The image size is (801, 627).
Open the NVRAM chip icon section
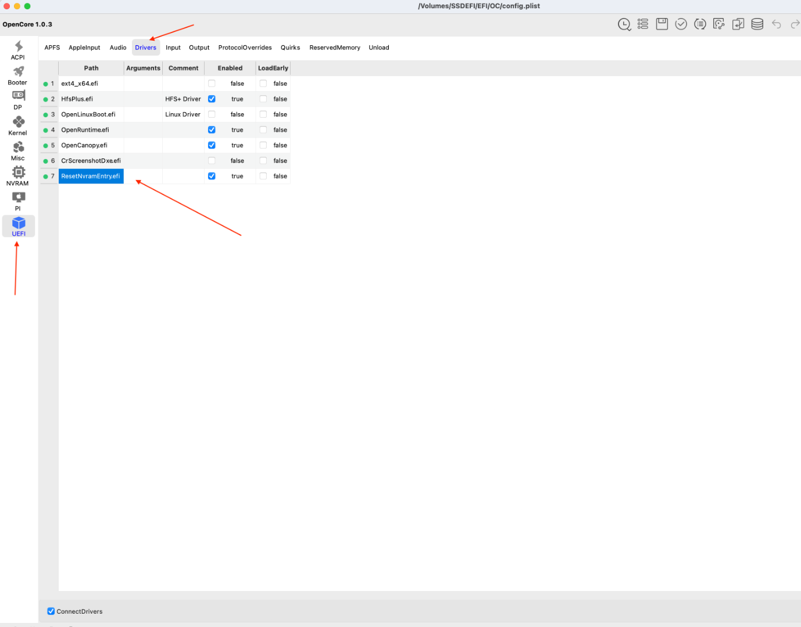[x=19, y=172]
